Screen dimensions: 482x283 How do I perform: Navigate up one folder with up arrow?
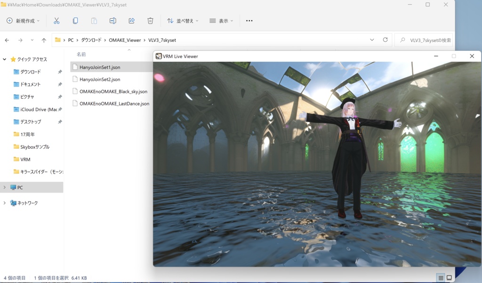coord(44,40)
